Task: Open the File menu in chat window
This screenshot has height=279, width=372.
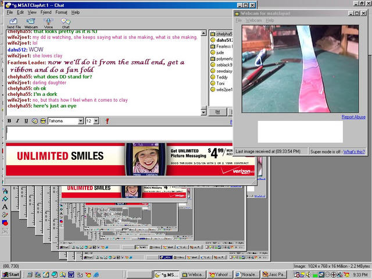Action: [x=10, y=12]
